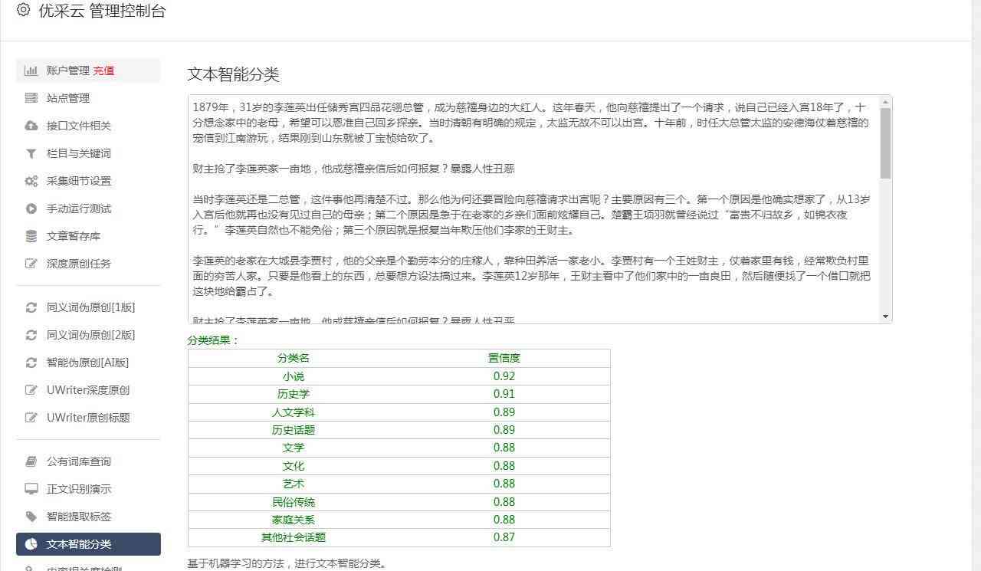The height and width of the screenshot is (571, 981).
Task: Select 手动运行测试 in sidebar
Action: point(88,208)
